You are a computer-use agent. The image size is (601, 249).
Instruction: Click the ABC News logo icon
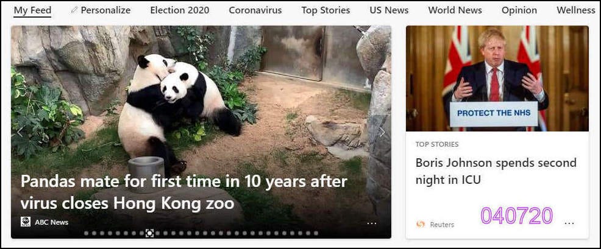26,222
